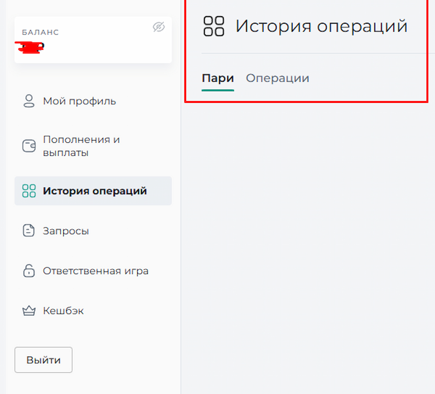This screenshot has height=394, width=435.
Task: Click the padlock icon in sidebar
Action: 29,271
